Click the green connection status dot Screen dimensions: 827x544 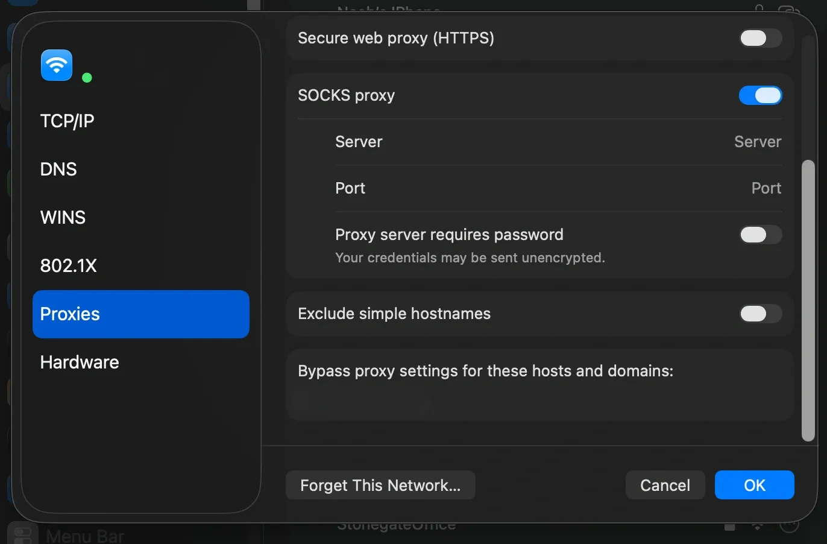(87, 77)
